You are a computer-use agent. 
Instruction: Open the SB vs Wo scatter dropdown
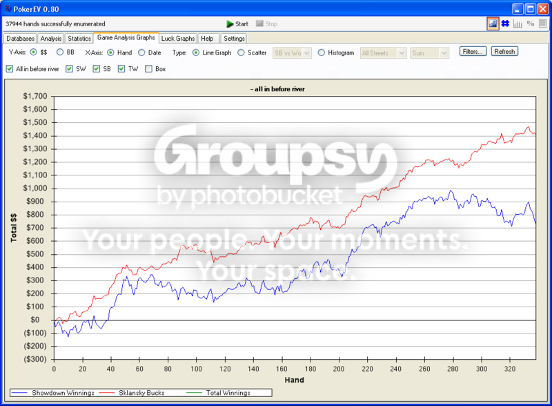(292, 53)
